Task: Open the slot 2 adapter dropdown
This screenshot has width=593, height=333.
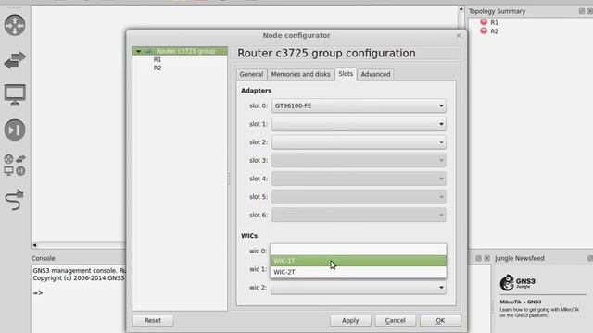Action: (359, 142)
